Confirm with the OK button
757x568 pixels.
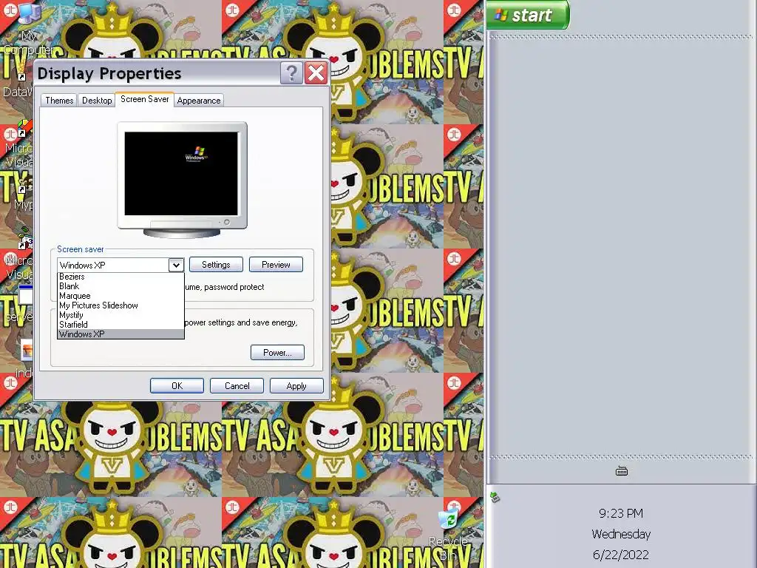[177, 386]
